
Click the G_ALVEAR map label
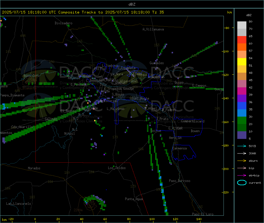click(x=175, y=128)
